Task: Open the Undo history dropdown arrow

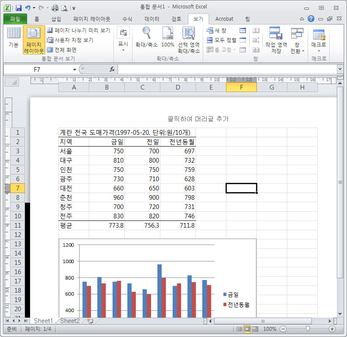Action: [x=34, y=8]
